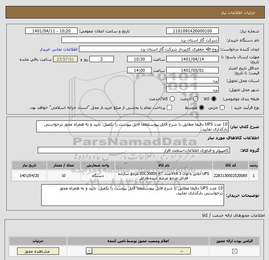Click the اعلام وضعیت مجوز header
Image resolution: width=269 pixels, height=260 pixels.
pyautogui.click(x=138, y=241)
